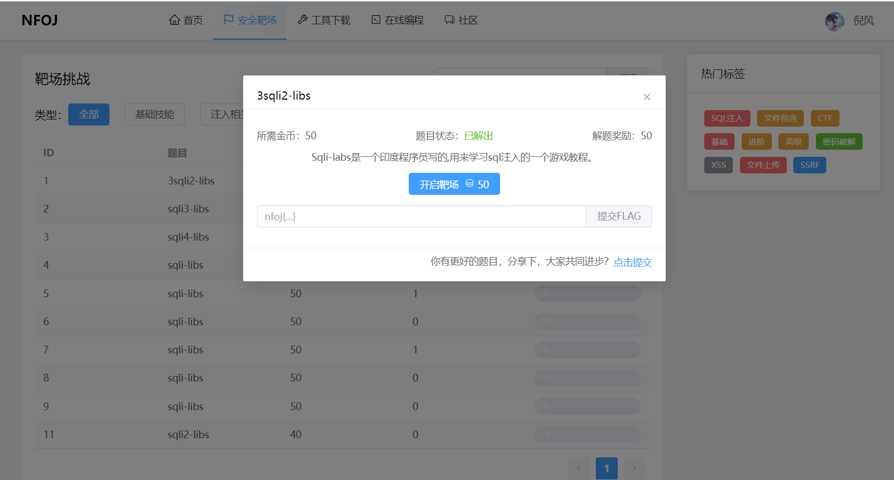The height and width of the screenshot is (480, 894).
Task: Click the 高级 tag
Action: [x=793, y=141]
